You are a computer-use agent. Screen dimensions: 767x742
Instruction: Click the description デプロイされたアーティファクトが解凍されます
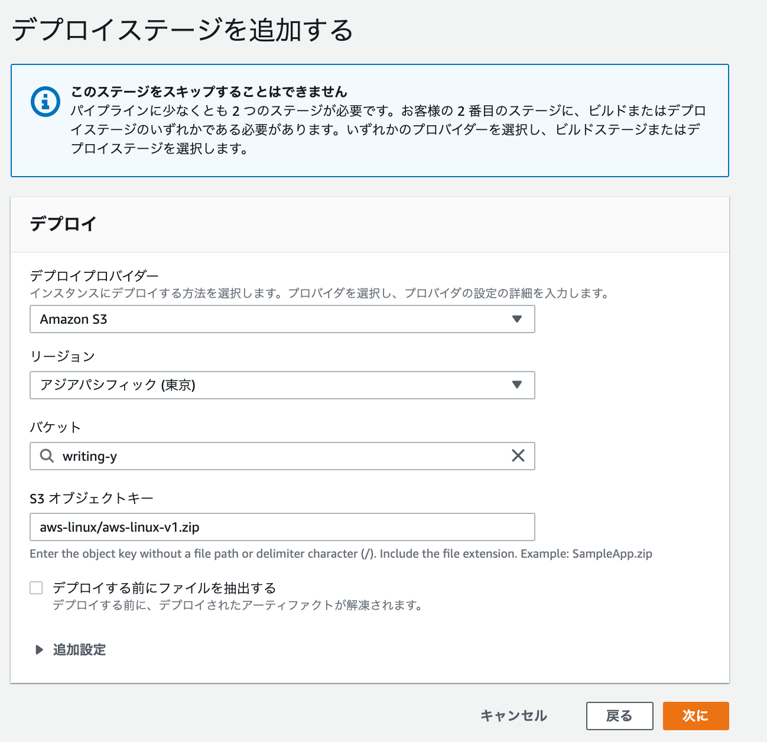(x=238, y=605)
